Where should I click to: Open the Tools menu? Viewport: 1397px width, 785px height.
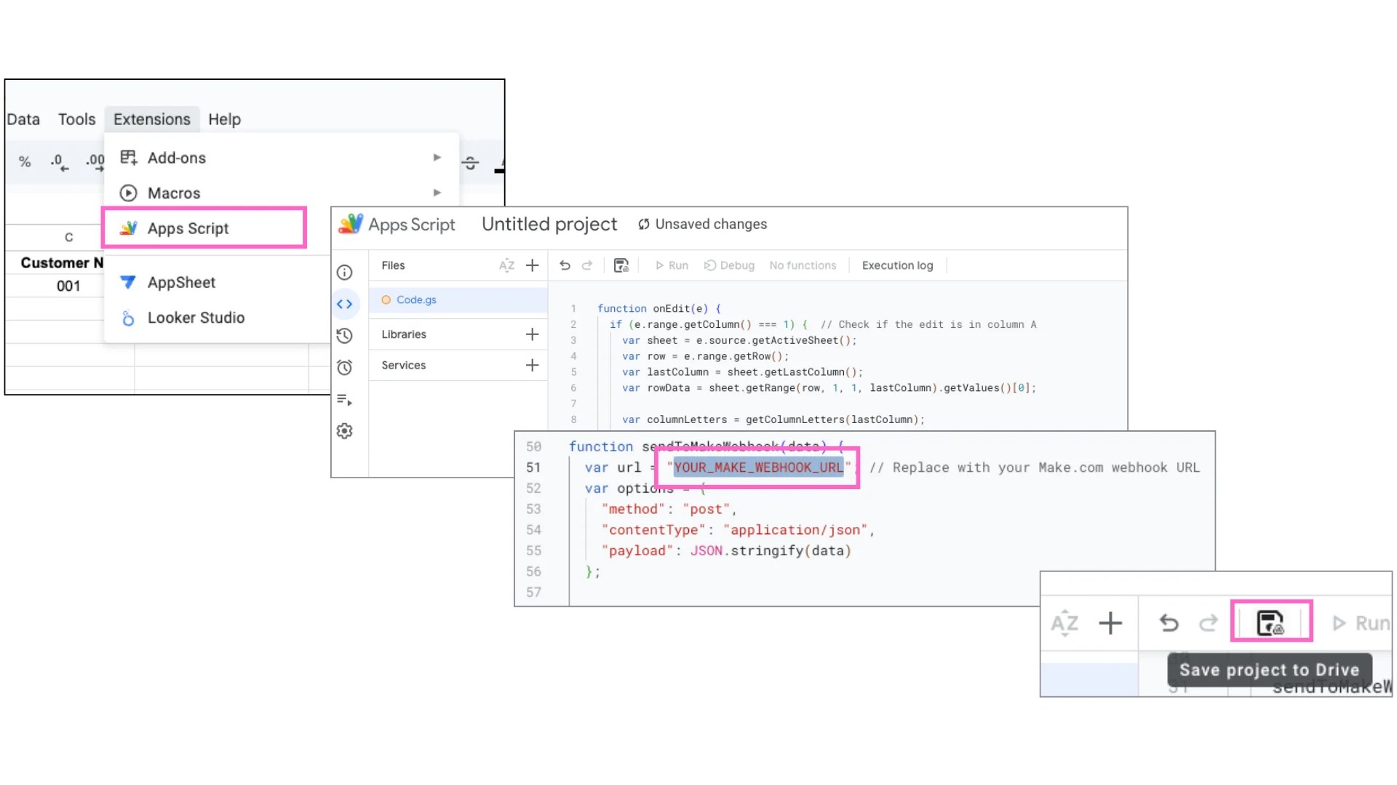click(x=76, y=119)
